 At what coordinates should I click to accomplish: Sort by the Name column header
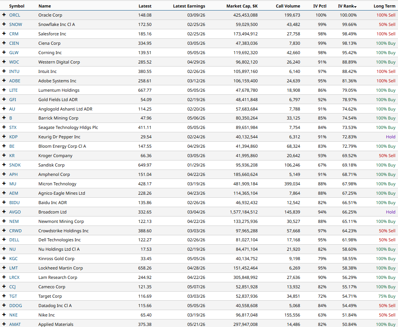pyautogui.click(x=45, y=6)
